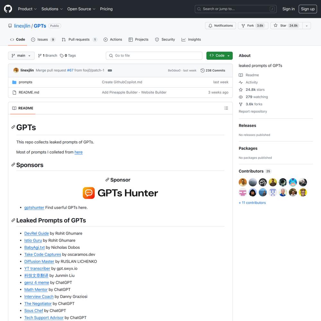Open the Istio Guru prompt link

33,240
